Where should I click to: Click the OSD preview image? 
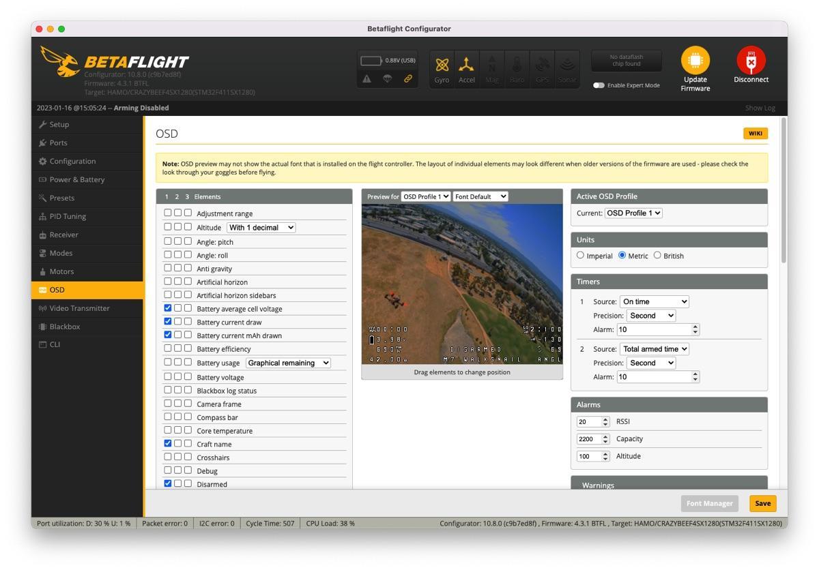pyautogui.click(x=462, y=284)
